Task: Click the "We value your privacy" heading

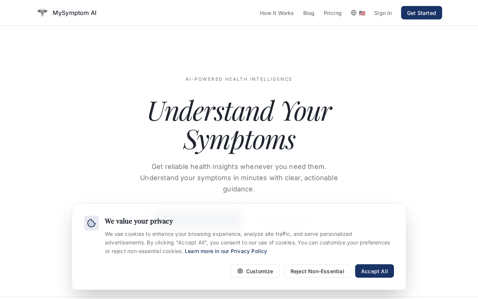Action: [139, 221]
